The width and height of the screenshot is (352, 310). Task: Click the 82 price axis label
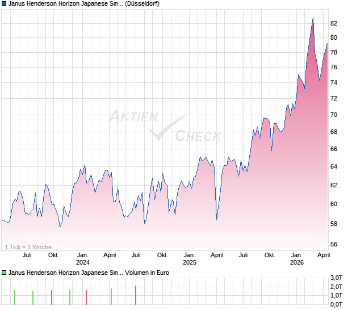coord(334,23)
